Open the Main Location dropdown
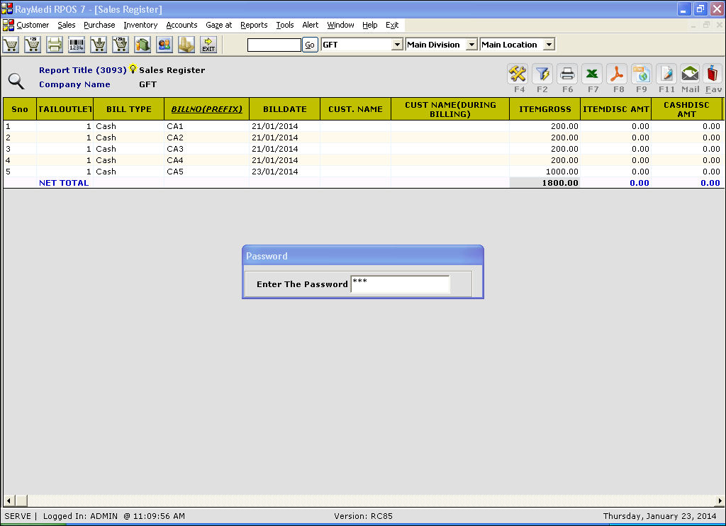Image resolution: width=726 pixels, height=526 pixels. coord(549,45)
